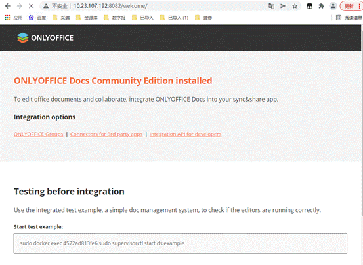Click the send/share page arrow icon
Viewport: 363px width, 265px height.
283,6
